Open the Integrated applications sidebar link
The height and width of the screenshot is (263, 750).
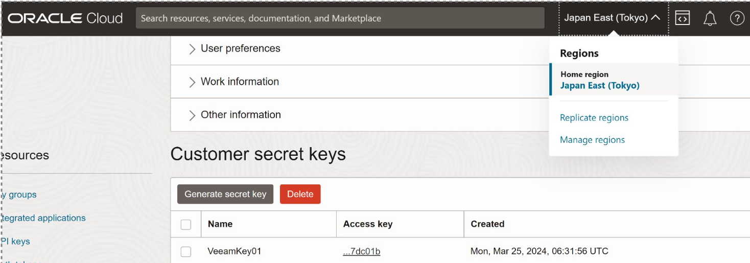43,218
